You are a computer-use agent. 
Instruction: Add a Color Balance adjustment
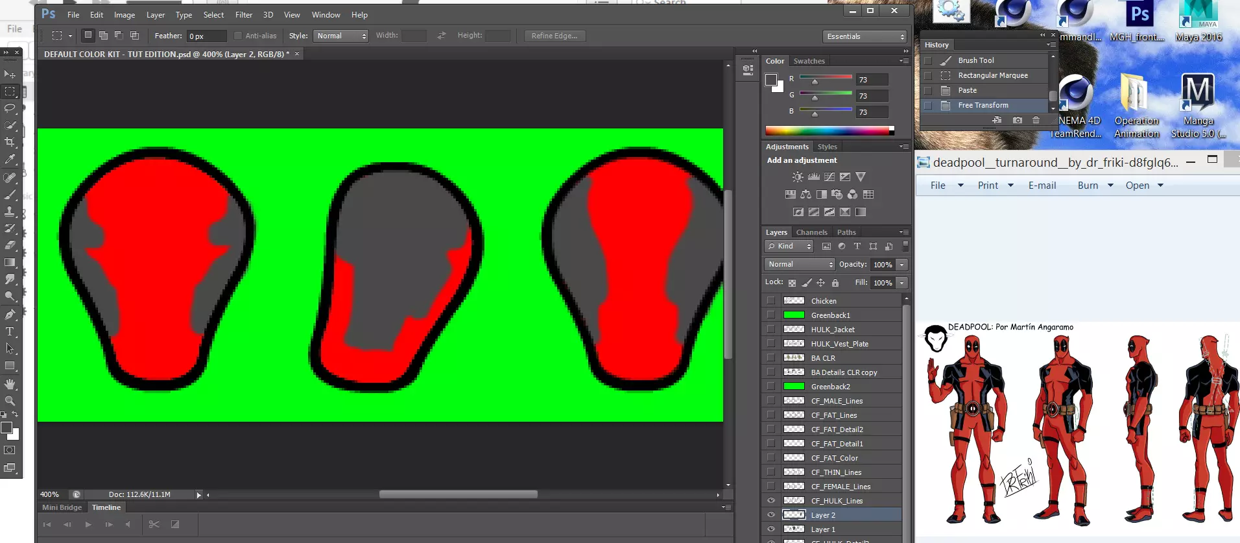pyautogui.click(x=805, y=194)
